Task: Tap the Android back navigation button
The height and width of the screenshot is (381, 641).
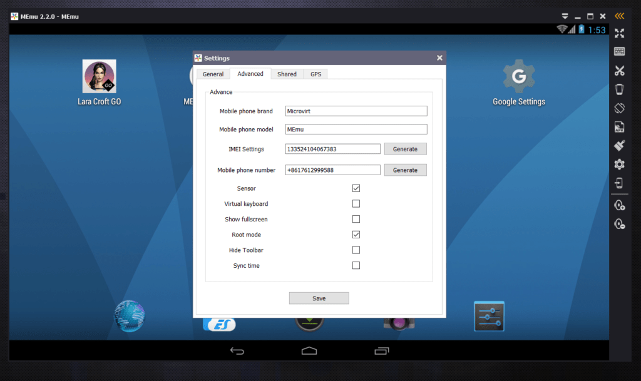Action: [x=237, y=351]
